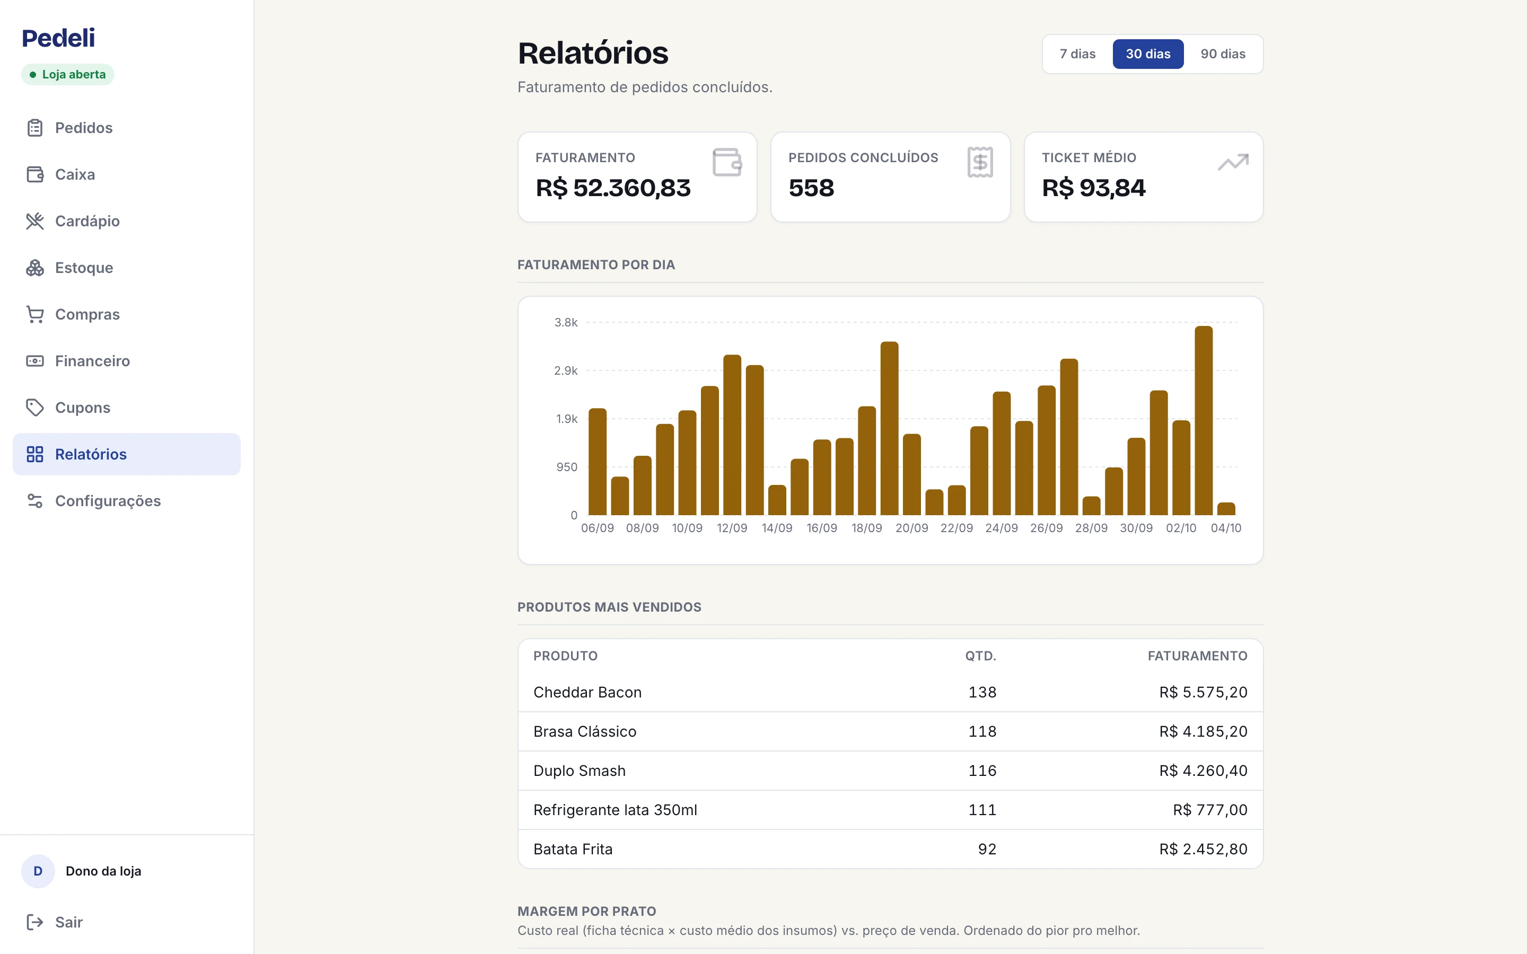
Task: Click the Cardápio utensils icon
Action: 34,221
